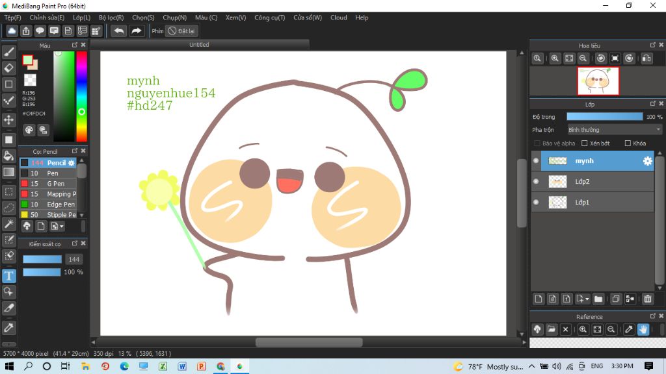Tick the Bảo vệ alpha checkbox

(x=537, y=143)
